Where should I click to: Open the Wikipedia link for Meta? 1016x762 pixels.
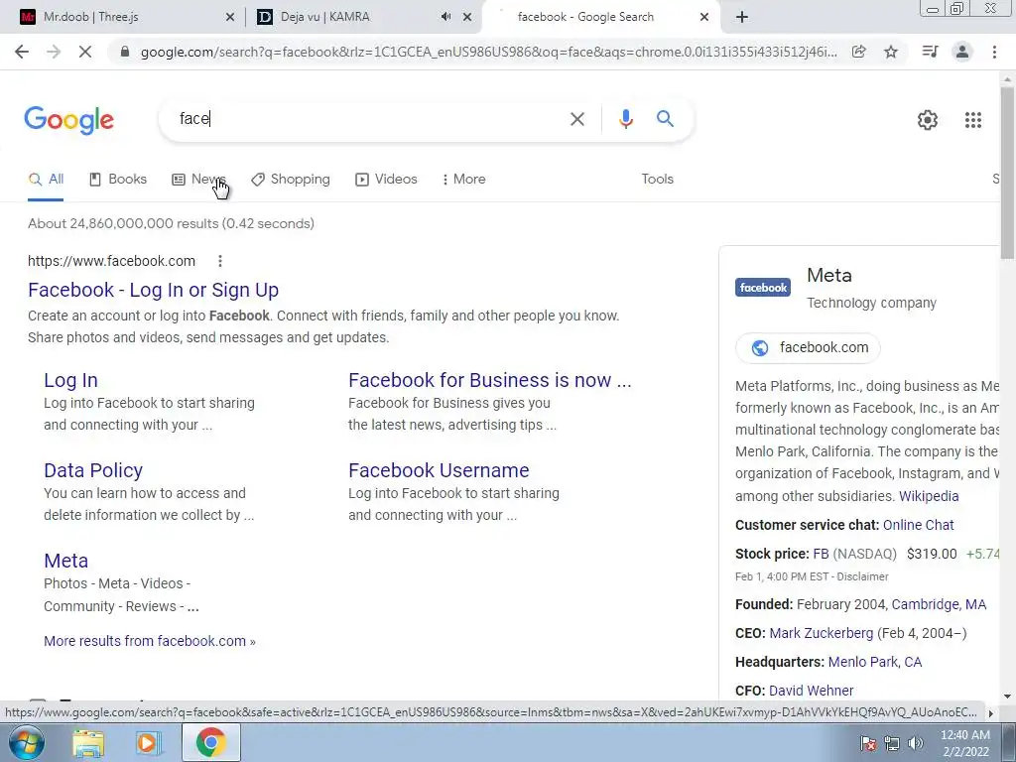point(929,496)
